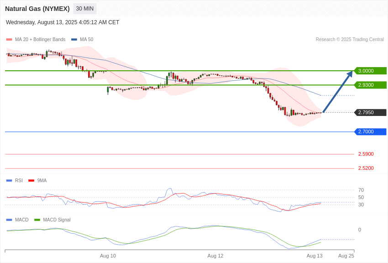This screenshot has width=388, height=263.
Task: Click the 9MA legend label
Action: (x=42, y=180)
